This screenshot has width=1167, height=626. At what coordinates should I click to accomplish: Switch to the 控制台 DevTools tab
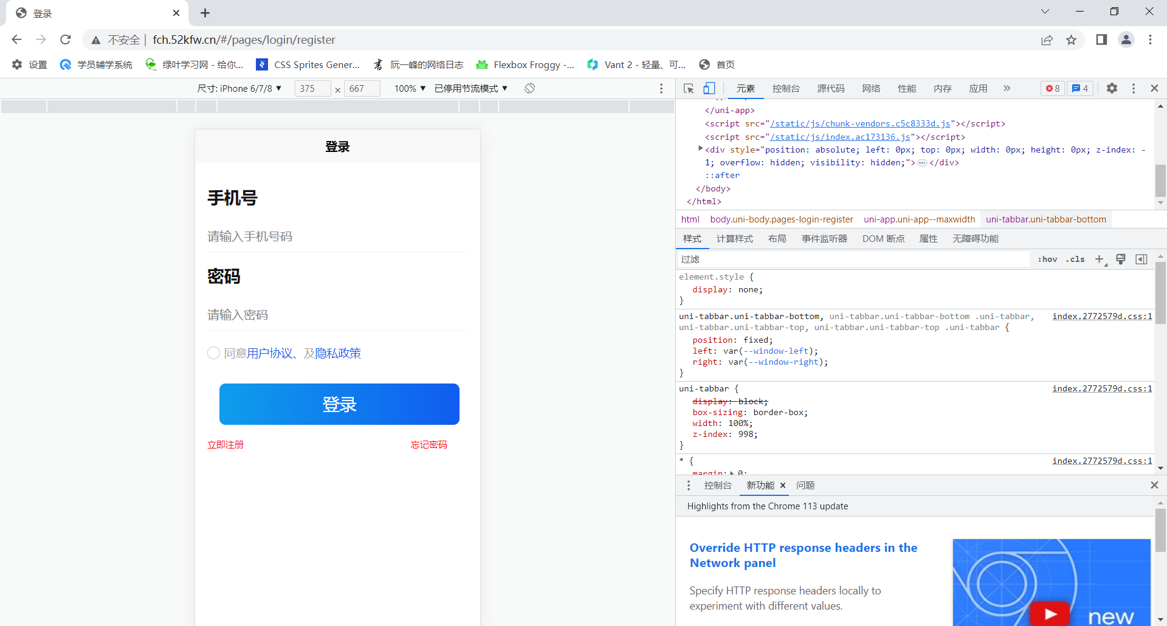(x=786, y=89)
